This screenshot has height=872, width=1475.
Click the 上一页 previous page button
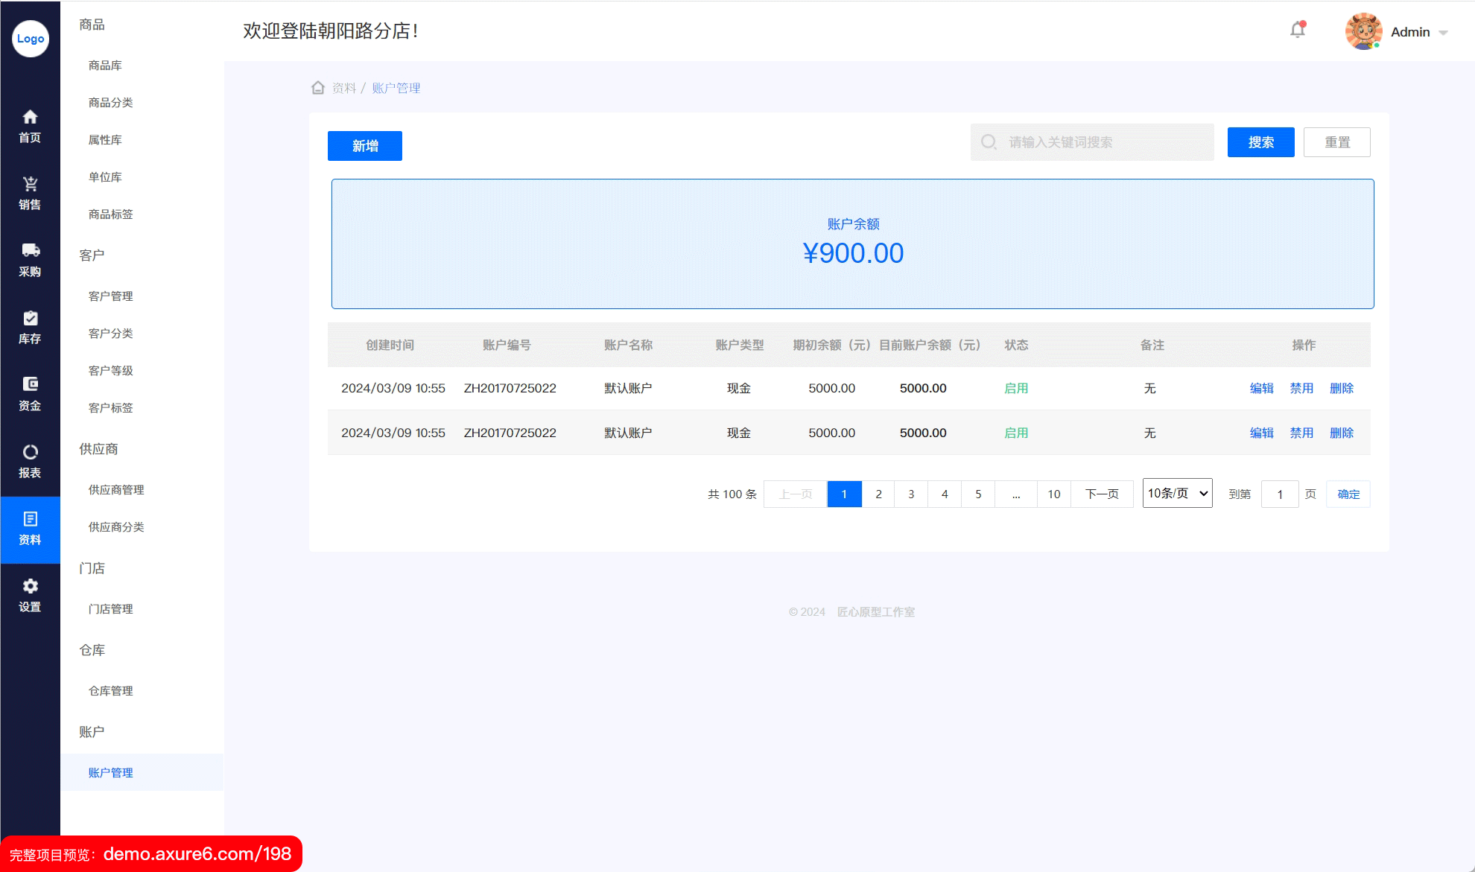coord(796,494)
